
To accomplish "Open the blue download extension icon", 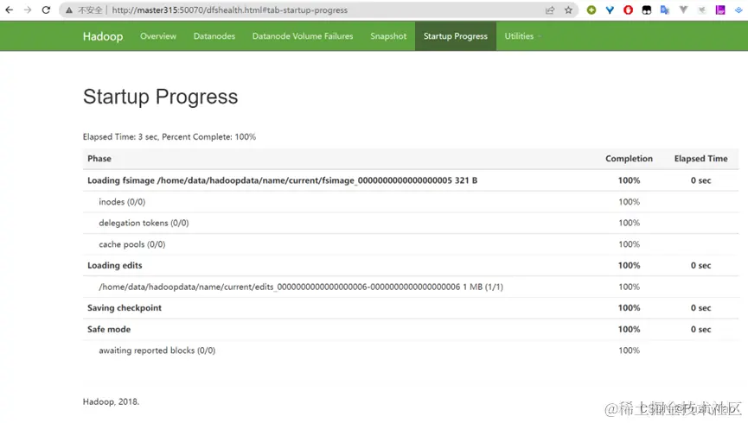I will [x=738, y=10].
